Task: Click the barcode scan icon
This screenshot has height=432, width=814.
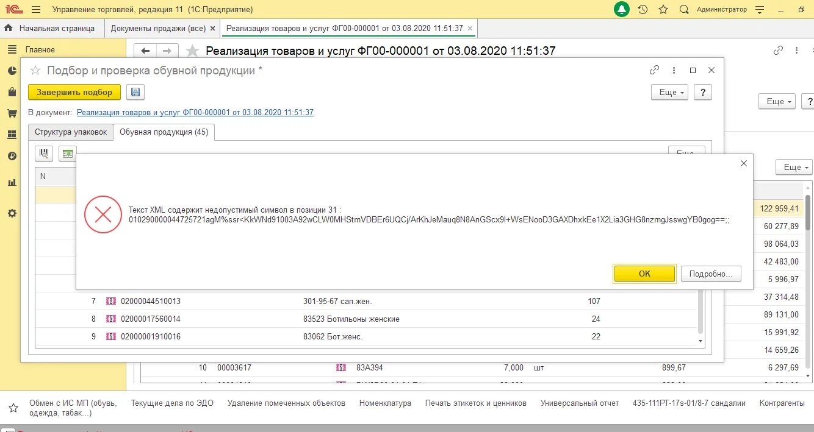Action: (45, 154)
